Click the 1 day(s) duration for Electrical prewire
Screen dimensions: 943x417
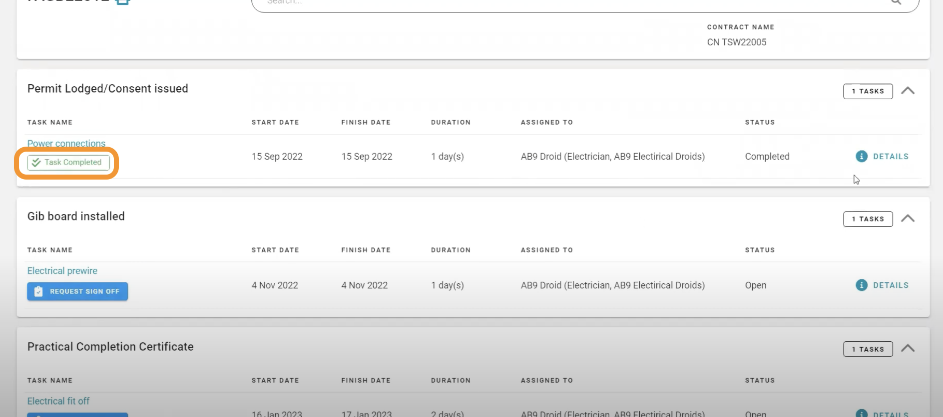[x=448, y=285]
